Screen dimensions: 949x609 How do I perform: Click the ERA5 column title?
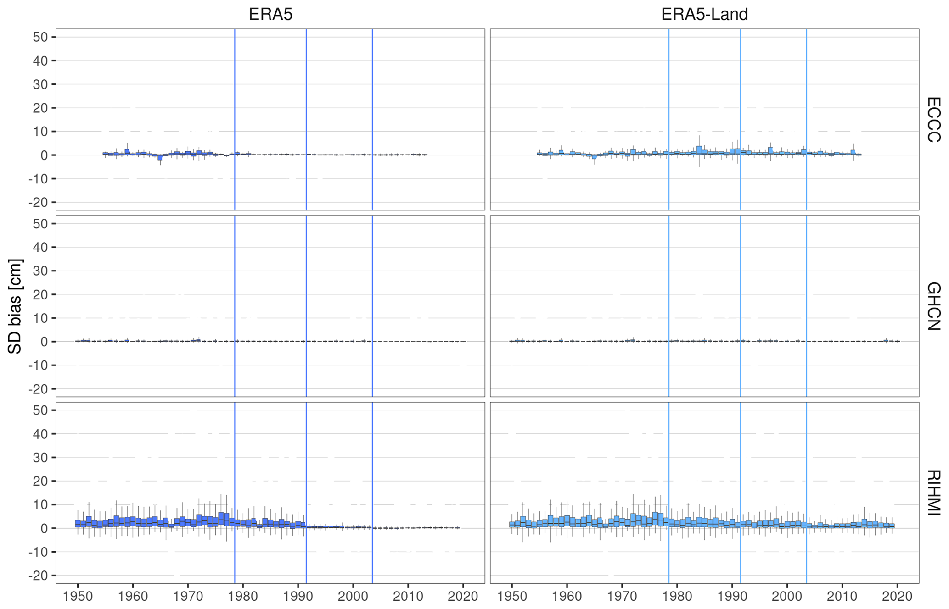(x=270, y=15)
